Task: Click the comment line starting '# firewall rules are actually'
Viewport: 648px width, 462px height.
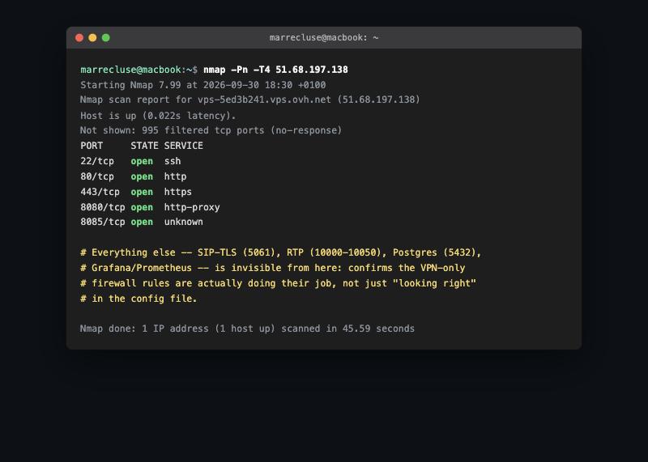Action: 278,283
